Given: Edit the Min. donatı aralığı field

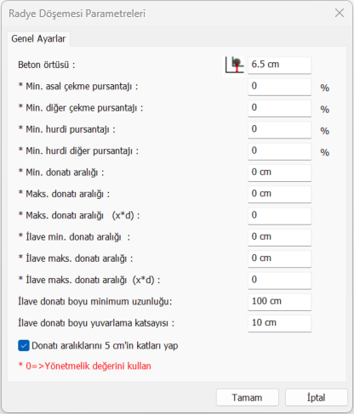Looking at the screenshot, I should click(x=280, y=173).
